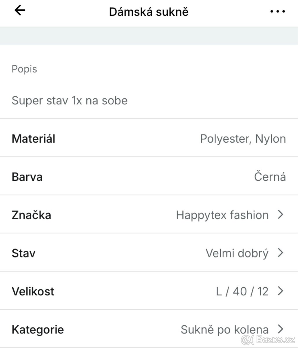This screenshot has width=298, height=348.
Task: Click the chevron on the Velikost row
Action: [280, 291]
